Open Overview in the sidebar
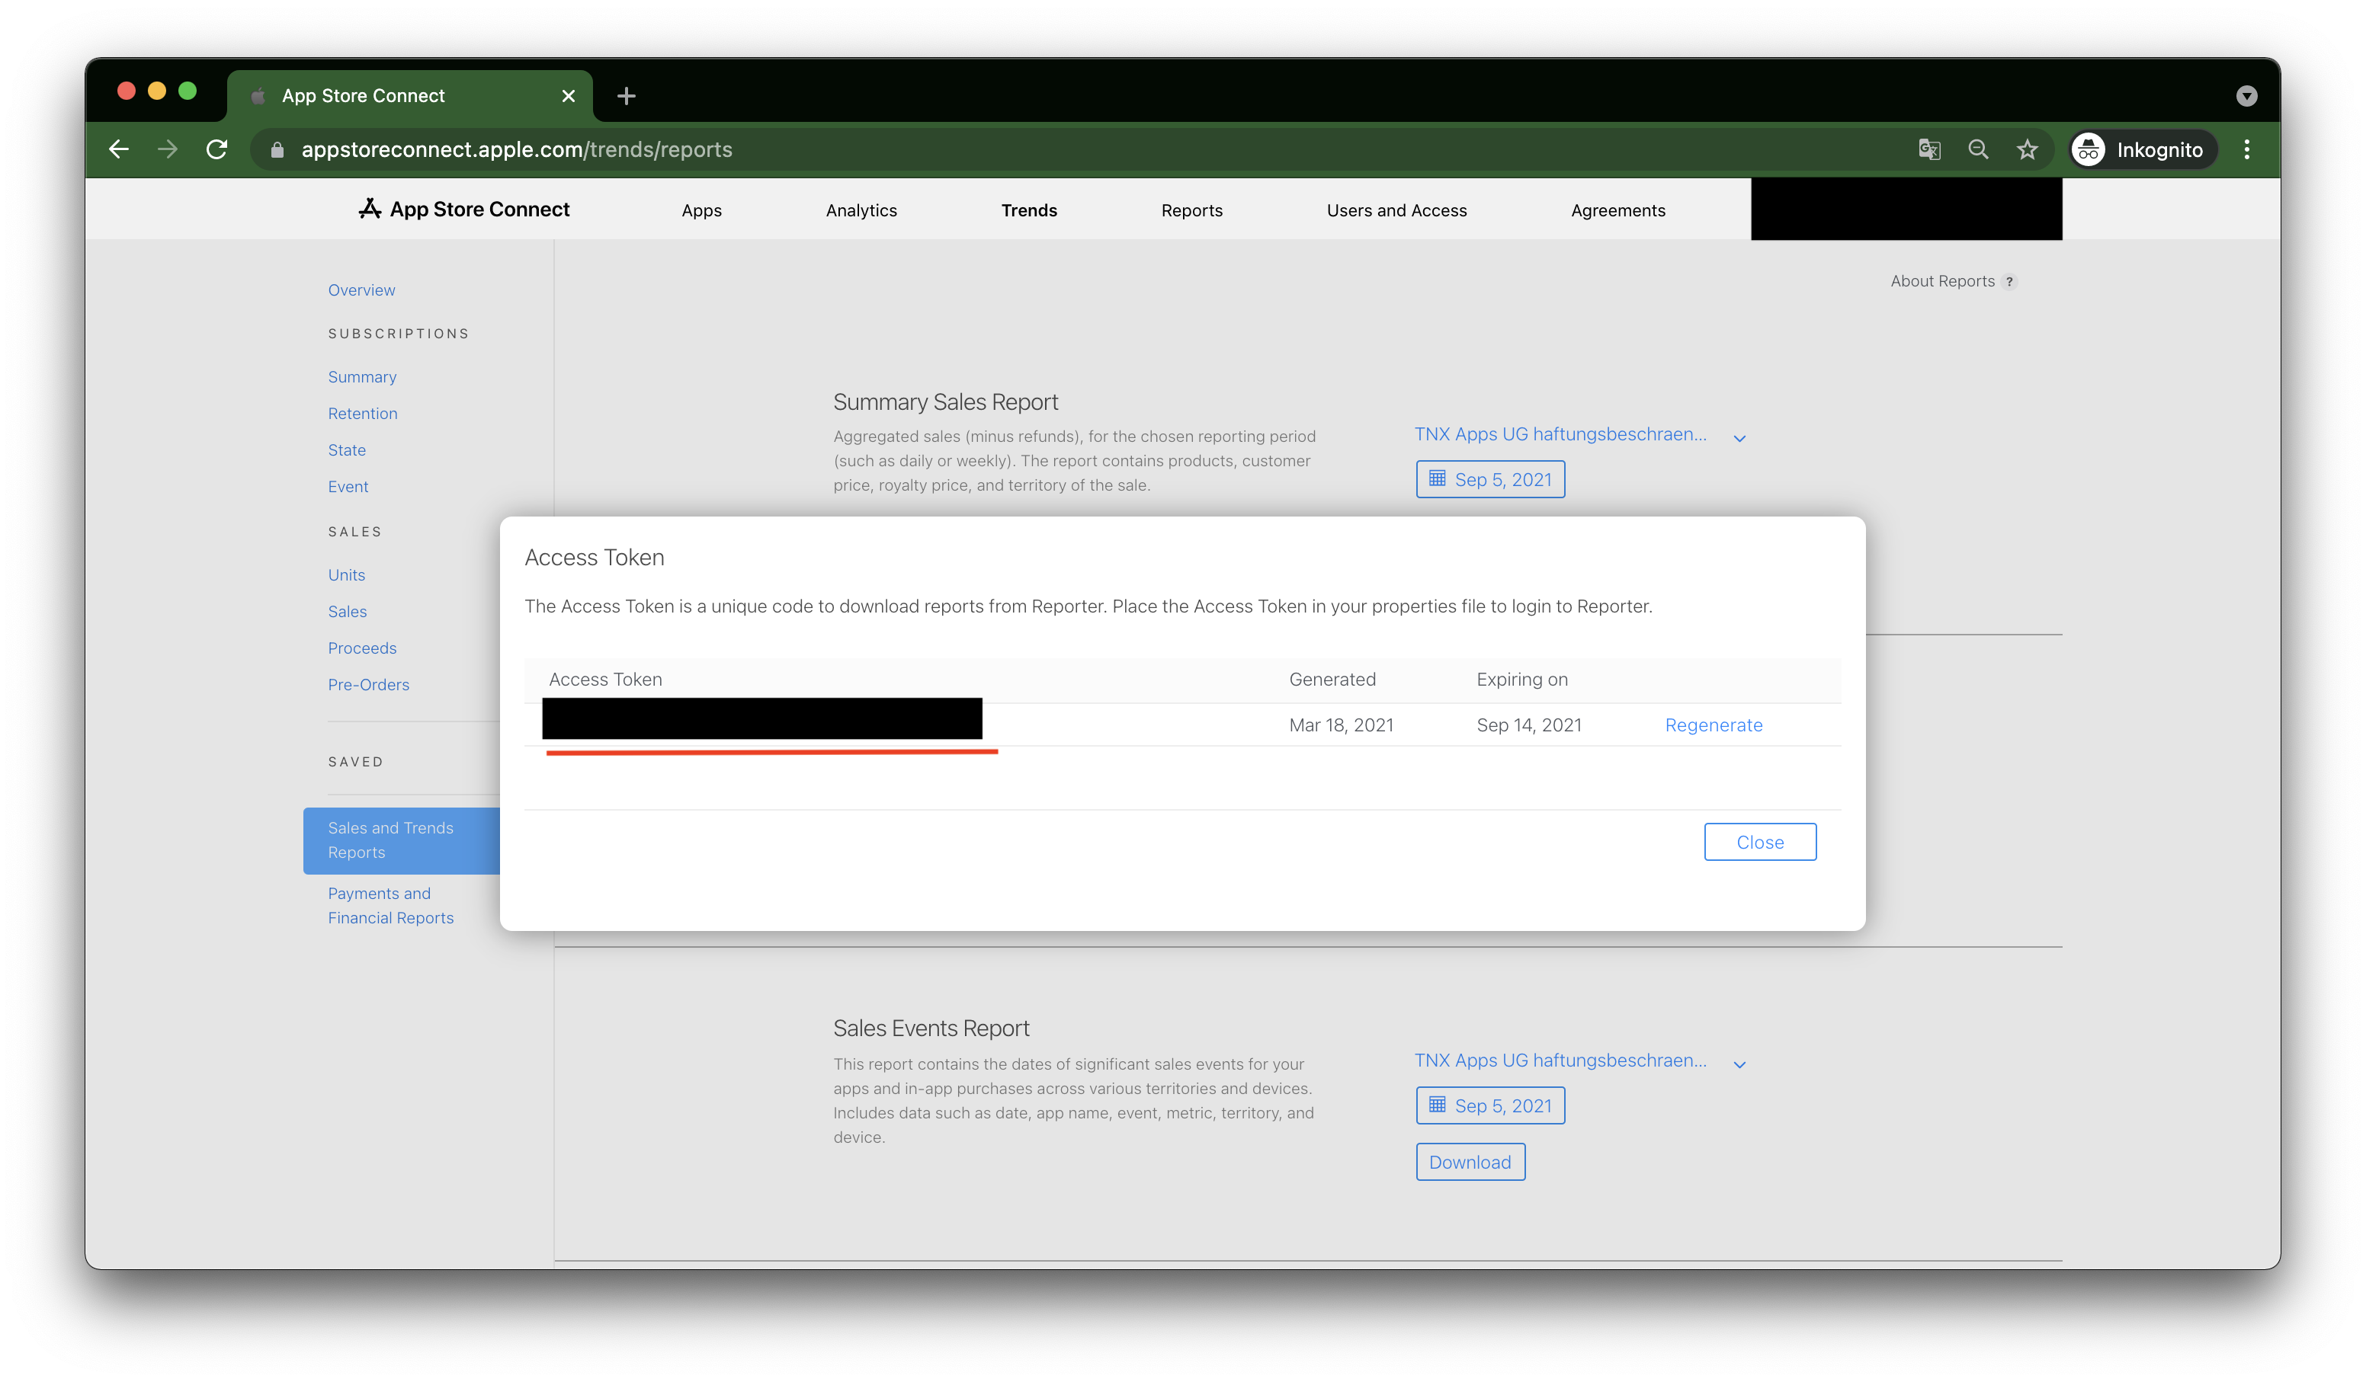2366x1382 pixels. (361, 290)
